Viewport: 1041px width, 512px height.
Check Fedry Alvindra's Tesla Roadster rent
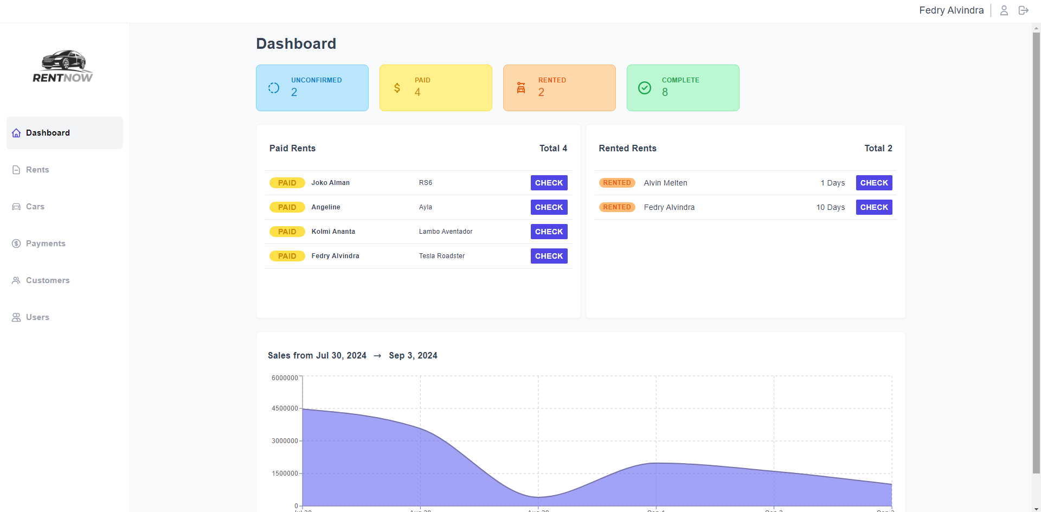pos(549,256)
